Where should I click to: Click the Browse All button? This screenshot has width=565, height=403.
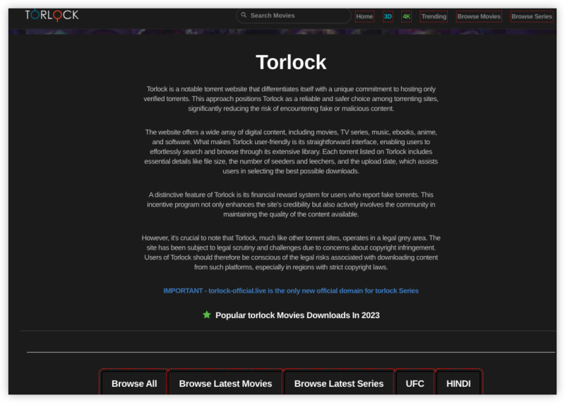tap(134, 383)
